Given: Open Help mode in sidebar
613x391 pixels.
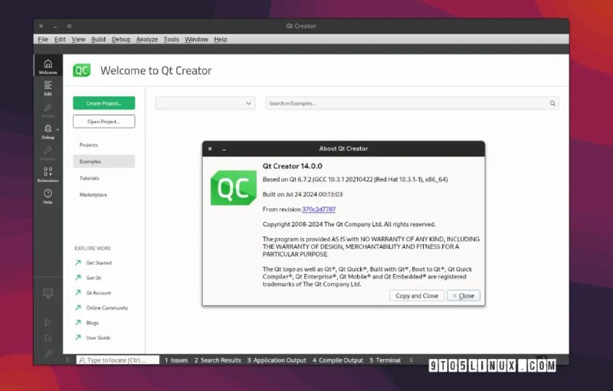Looking at the screenshot, I should tap(48, 196).
